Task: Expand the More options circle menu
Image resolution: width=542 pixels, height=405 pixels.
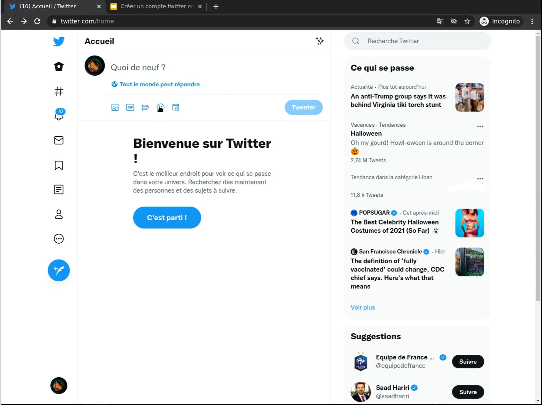Action: coord(59,239)
